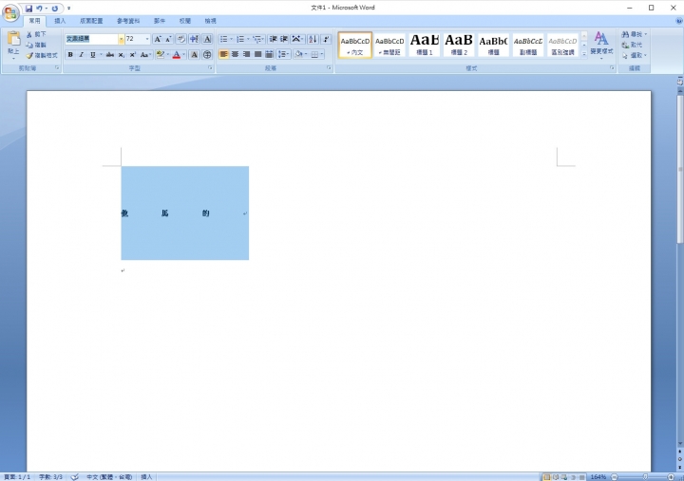Align text right
The image size is (684, 481).
(246, 54)
